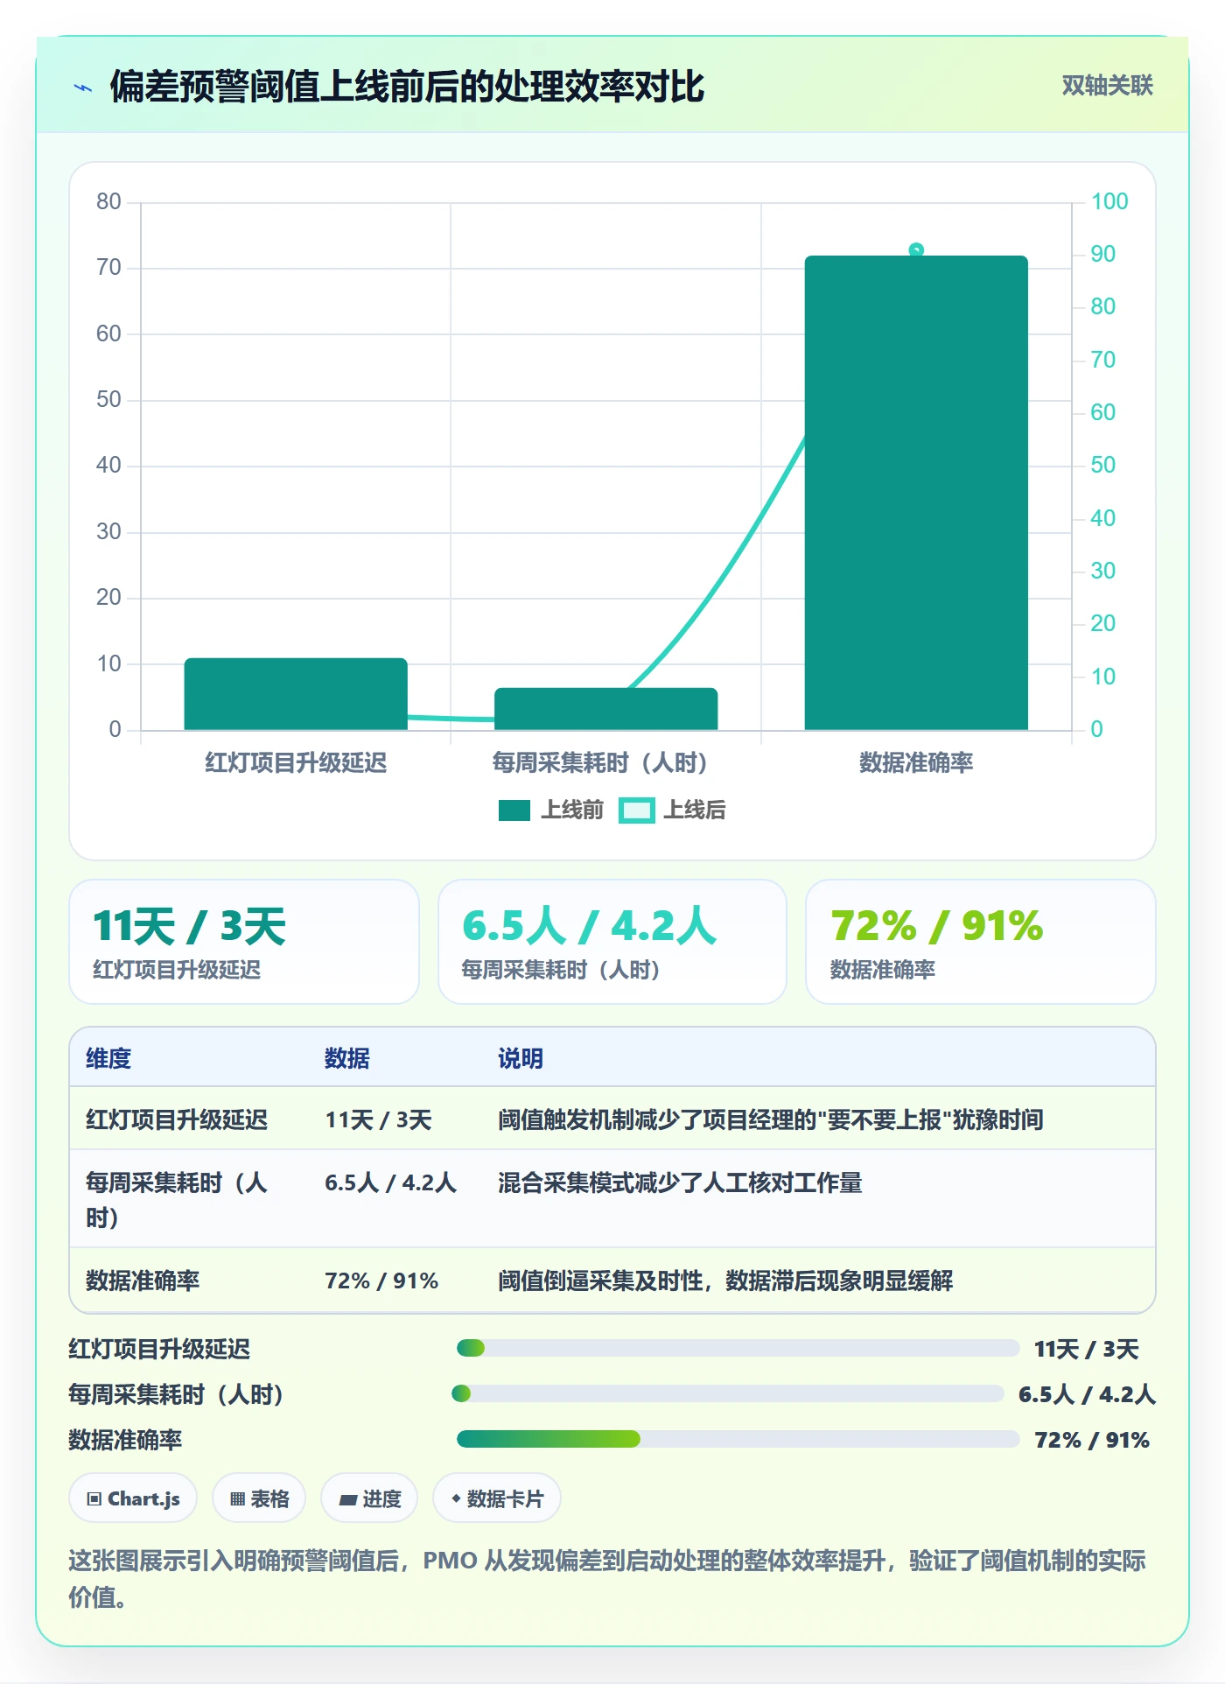Image resolution: width=1225 pixels, height=1684 pixels.
Task: Click the Chart.js tag chip
Action: 133,1498
